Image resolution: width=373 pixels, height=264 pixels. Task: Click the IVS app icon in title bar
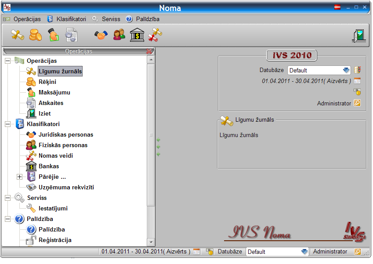click(7, 7)
